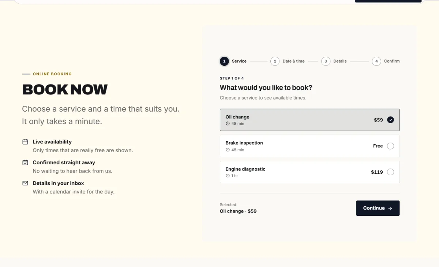Go to step 1 Service circle
Viewport: 439px width, 267px height.
[224, 61]
